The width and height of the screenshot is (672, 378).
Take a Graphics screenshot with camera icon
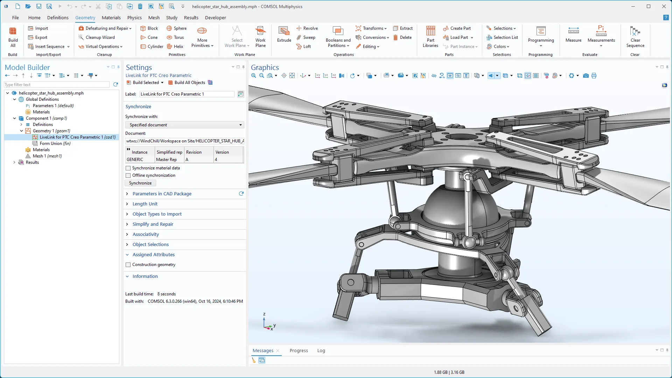(x=586, y=76)
